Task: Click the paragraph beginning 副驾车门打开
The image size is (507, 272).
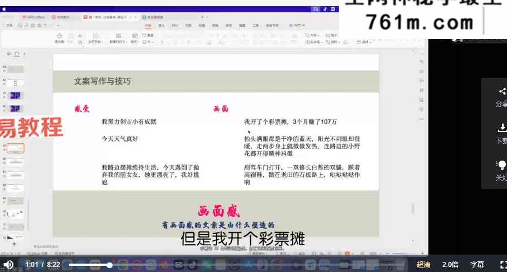Action: [302, 175]
